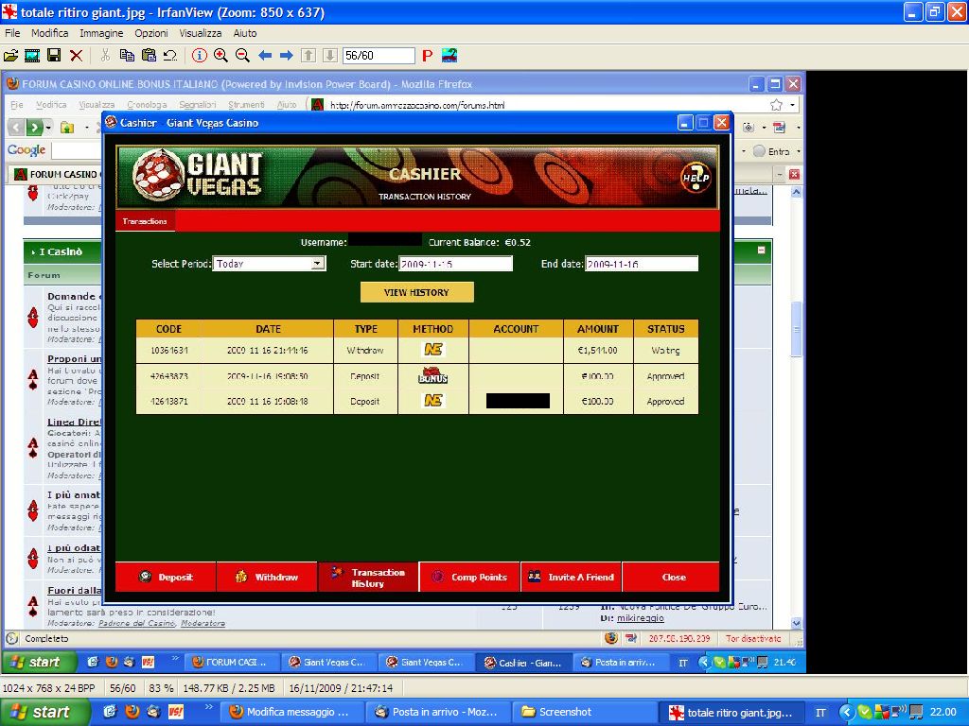This screenshot has height=726, width=969.
Task: Click the Neteller icon in the Withdraw row
Action: click(433, 350)
